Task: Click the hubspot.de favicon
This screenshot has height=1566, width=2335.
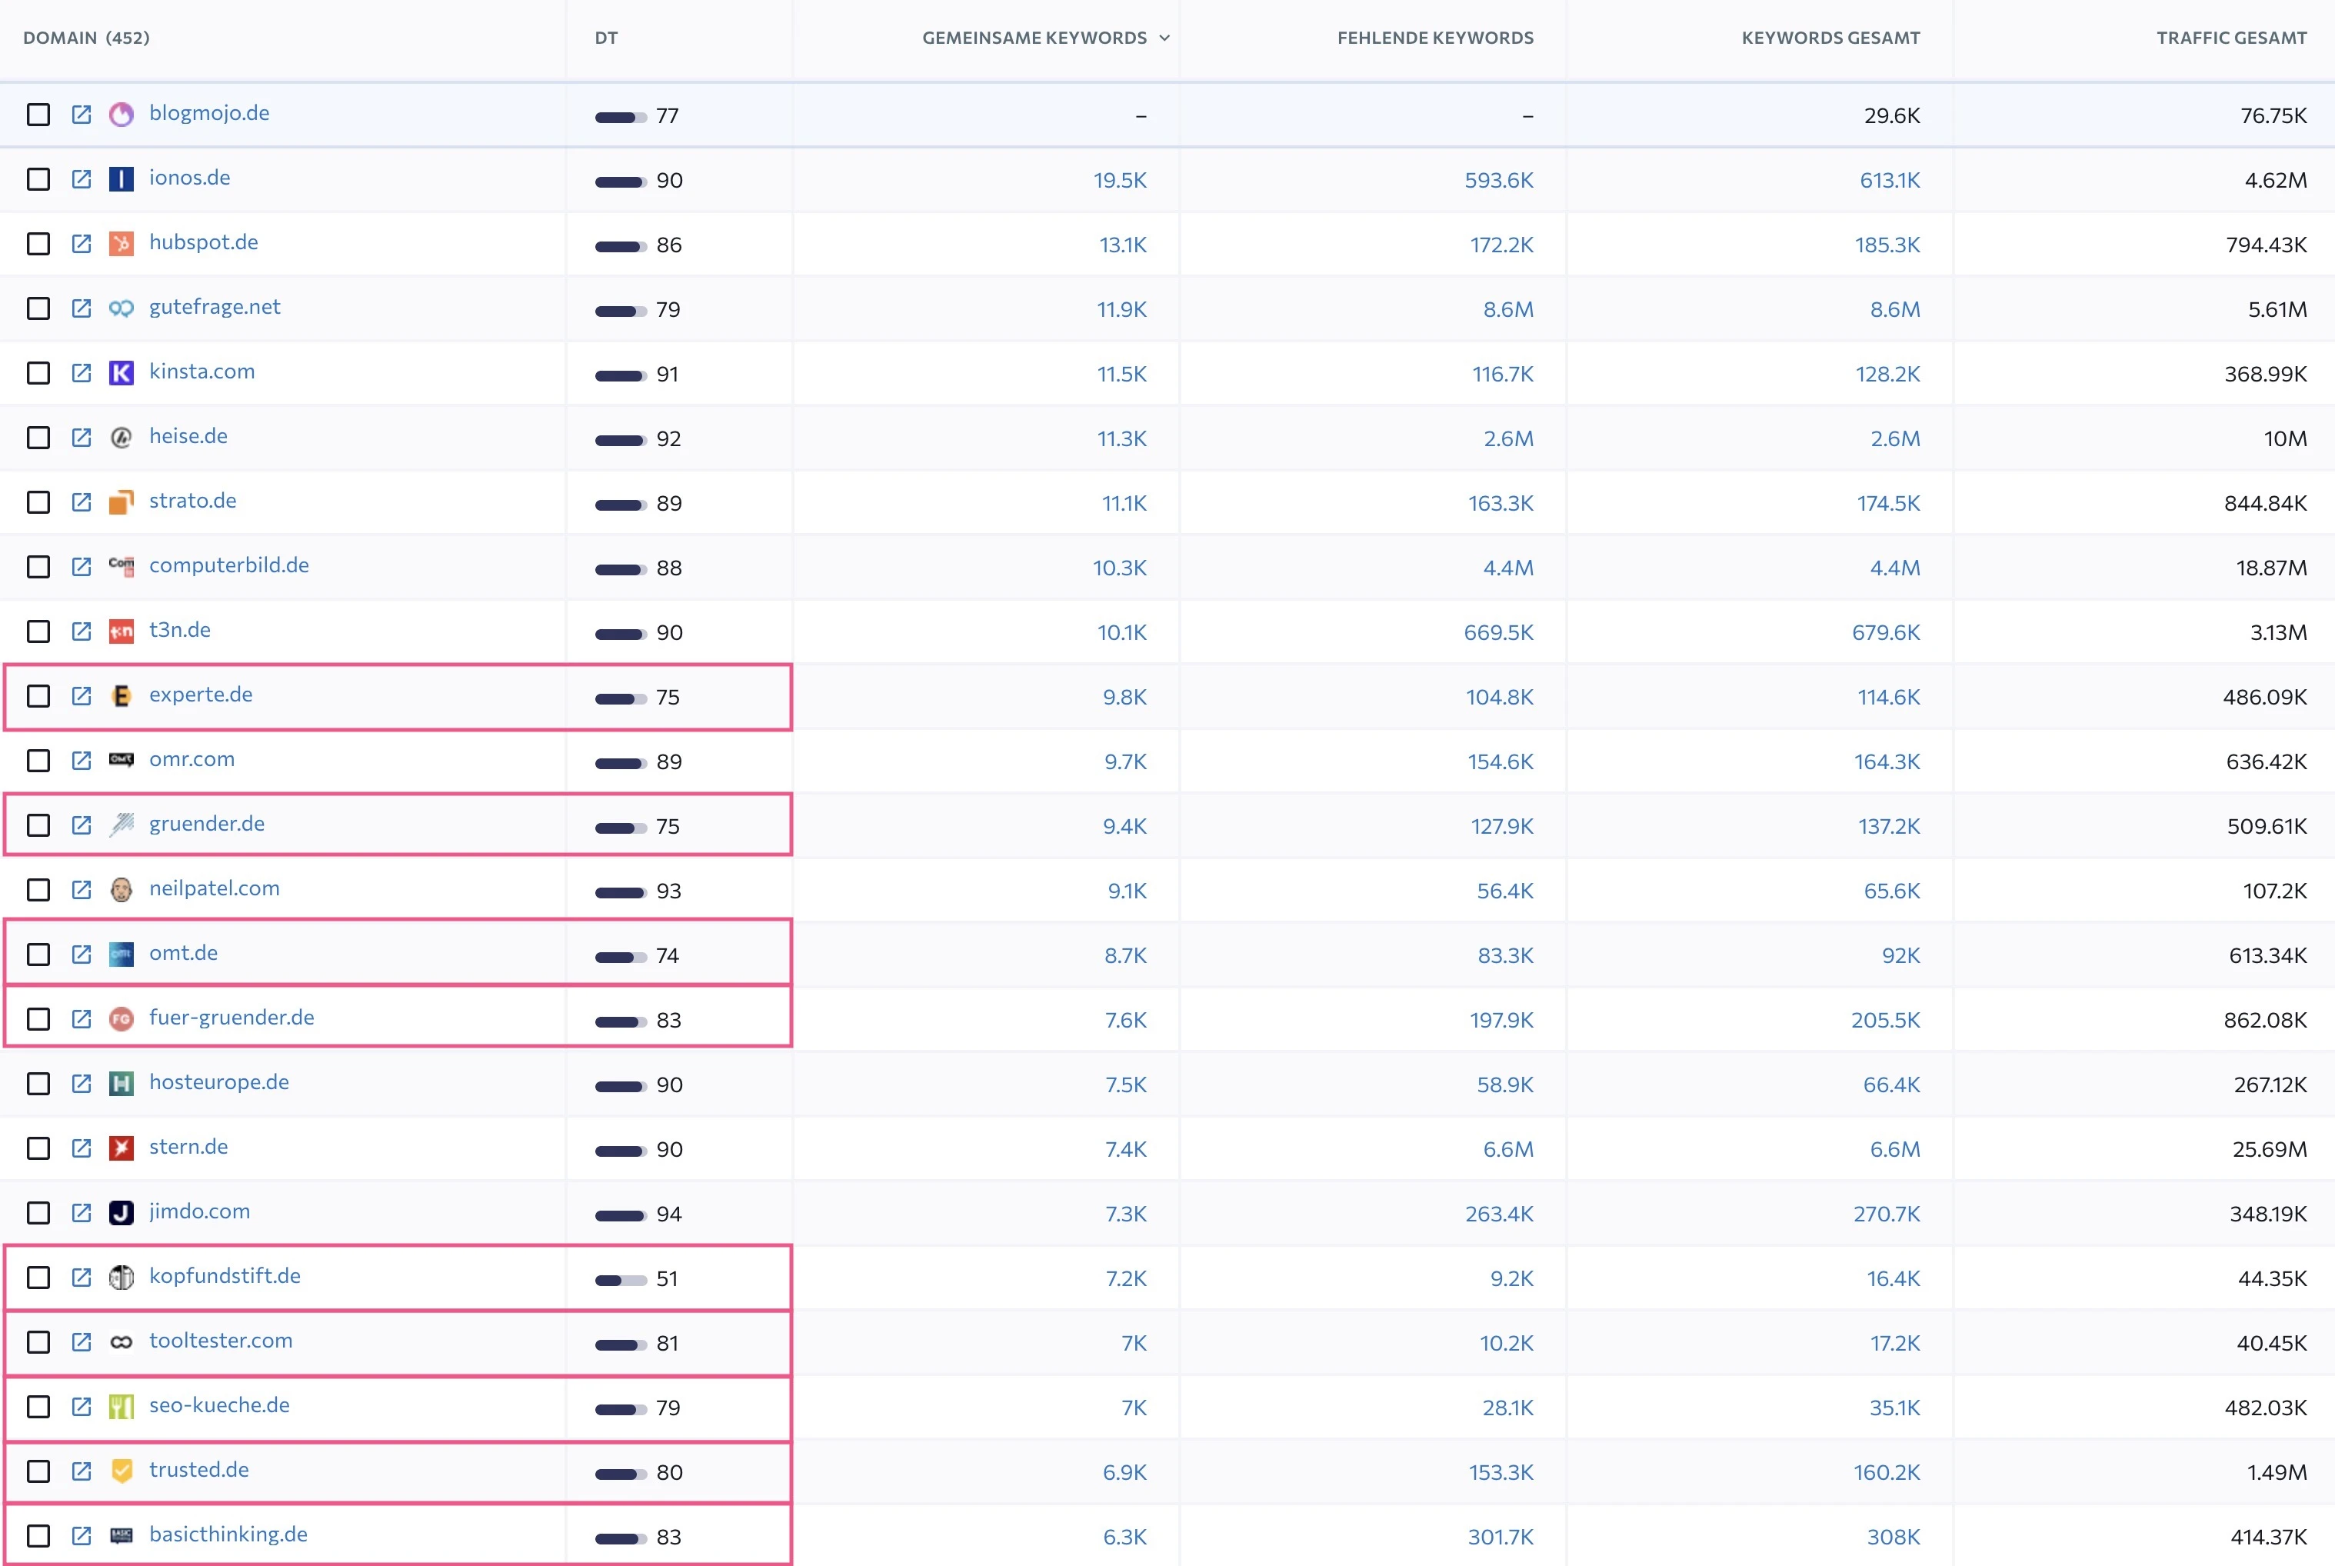Action: pos(121,243)
